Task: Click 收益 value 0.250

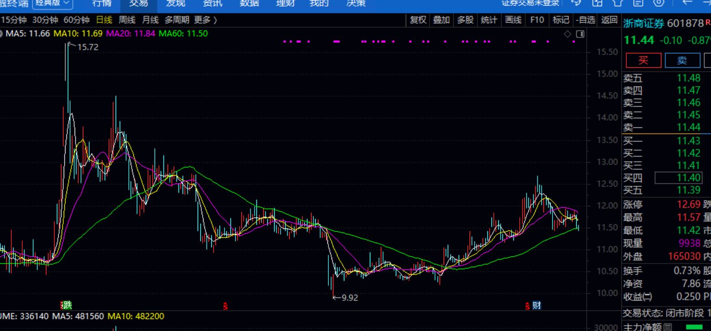Action: pos(688,296)
